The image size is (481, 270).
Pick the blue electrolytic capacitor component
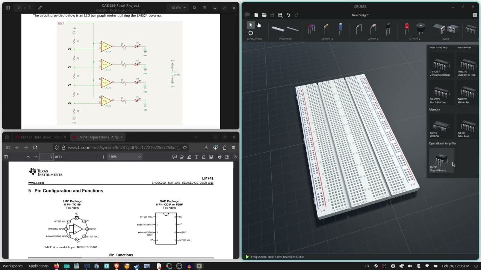pos(340,28)
